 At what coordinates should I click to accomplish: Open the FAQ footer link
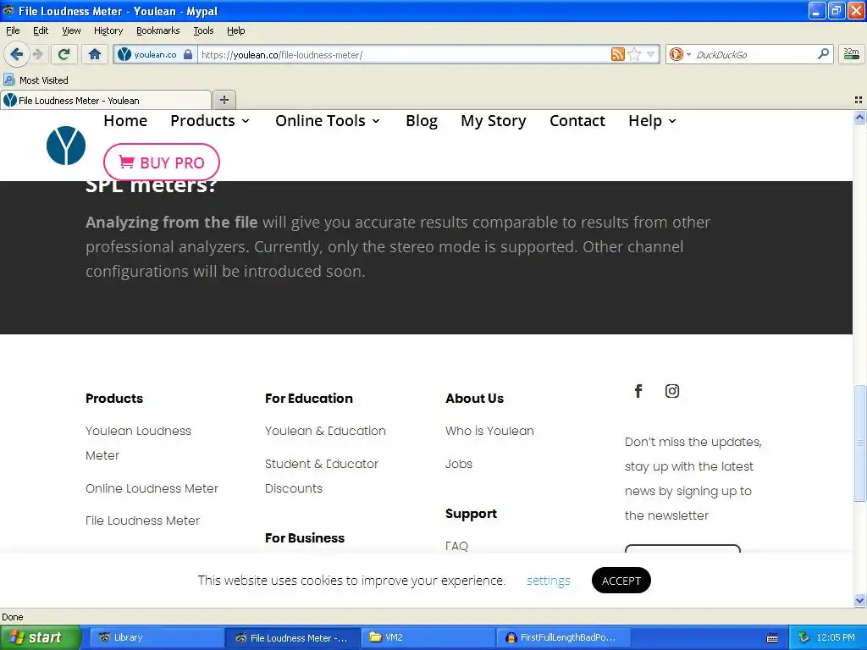(x=456, y=546)
